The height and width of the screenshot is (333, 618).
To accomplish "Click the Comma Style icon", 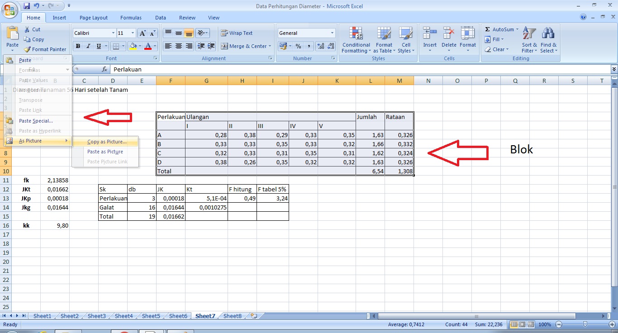I will pos(309,46).
